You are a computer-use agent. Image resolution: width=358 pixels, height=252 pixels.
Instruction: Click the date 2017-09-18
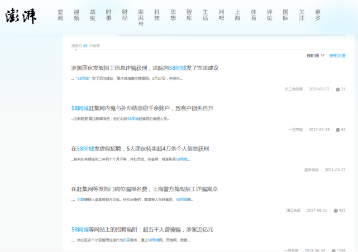coord(319,130)
